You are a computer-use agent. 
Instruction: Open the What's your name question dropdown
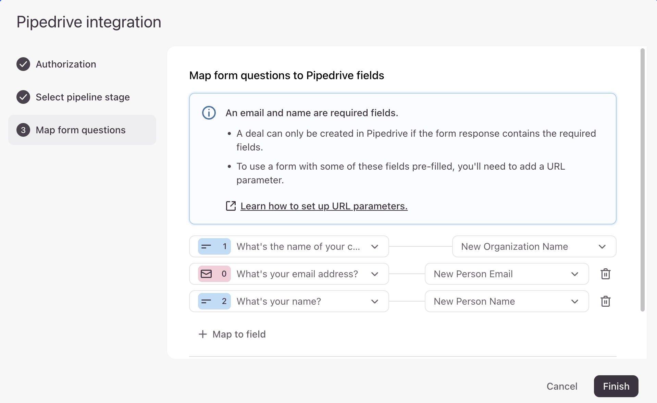[x=289, y=301]
